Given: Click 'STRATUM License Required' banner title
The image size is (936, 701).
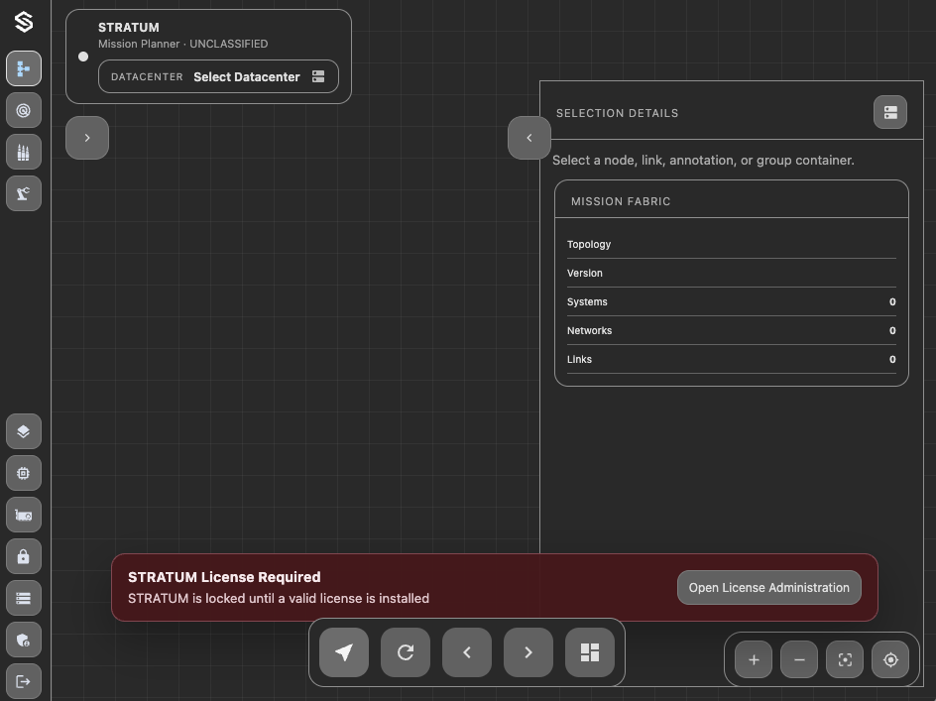Looking at the screenshot, I should click(224, 577).
